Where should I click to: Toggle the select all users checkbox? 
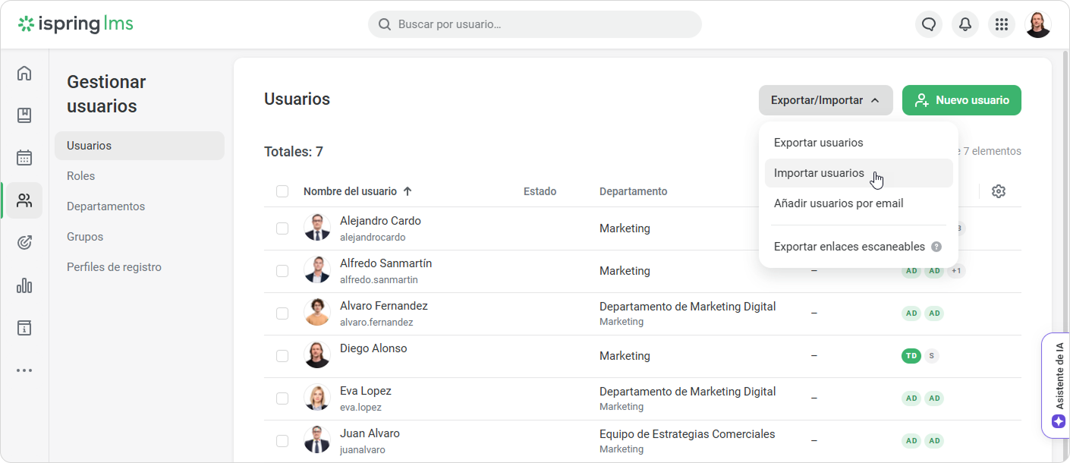[282, 191]
